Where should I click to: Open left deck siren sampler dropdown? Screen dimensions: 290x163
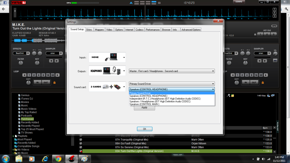pos(61,53)
